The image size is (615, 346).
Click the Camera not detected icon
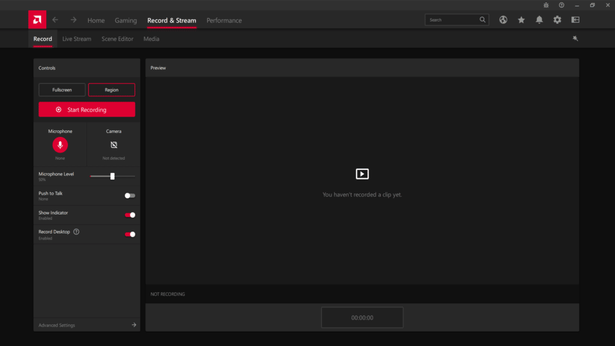(x=114, y=145)
